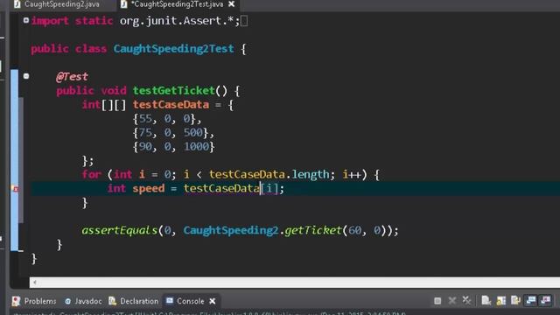560x315 pixels.
Task: Click the error marker on the speed line
Action: (16, 188)
